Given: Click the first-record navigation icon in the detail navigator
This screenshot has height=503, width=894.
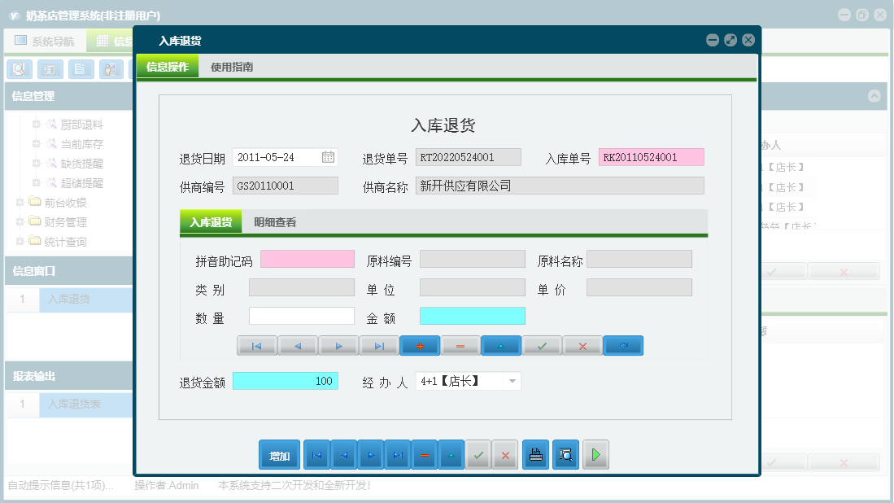Looking at the screenshot, I should click(x=257, y=345).
